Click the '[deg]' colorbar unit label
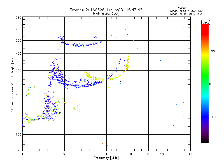Image resolution: width=224 pixels, height=168 pixels. click(x=206, y=22)
